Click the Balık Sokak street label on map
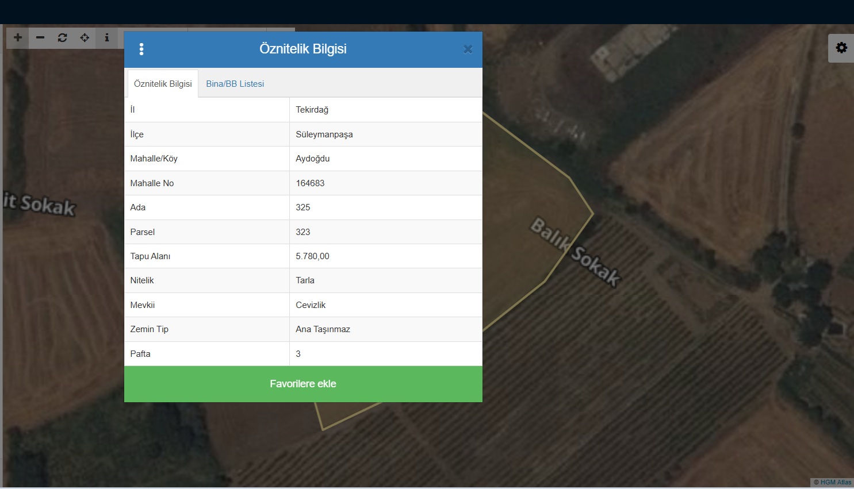This screenshot has width=854, height=489. coord(575,251)
